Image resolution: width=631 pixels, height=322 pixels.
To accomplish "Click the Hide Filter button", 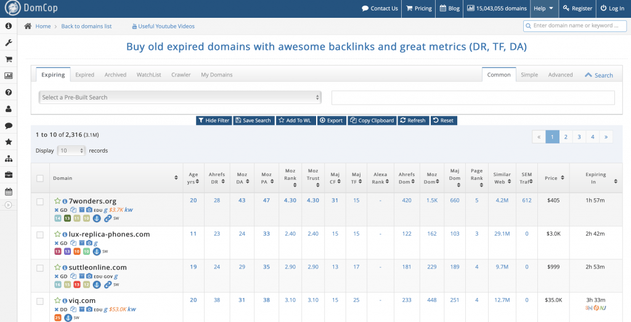I will pos(214,121).
